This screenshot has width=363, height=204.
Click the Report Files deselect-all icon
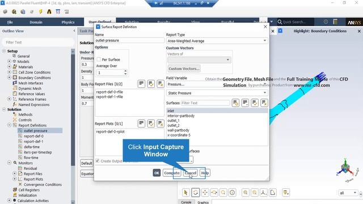[161, 84]
